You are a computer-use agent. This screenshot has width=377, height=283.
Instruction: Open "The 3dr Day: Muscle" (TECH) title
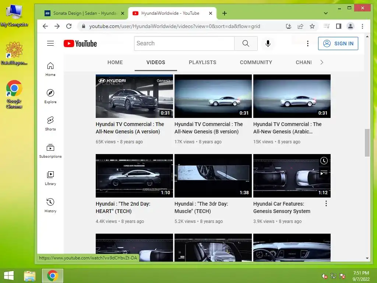click(201, 207)
